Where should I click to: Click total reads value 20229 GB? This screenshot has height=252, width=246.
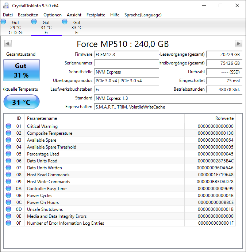(x=224, y=55)
